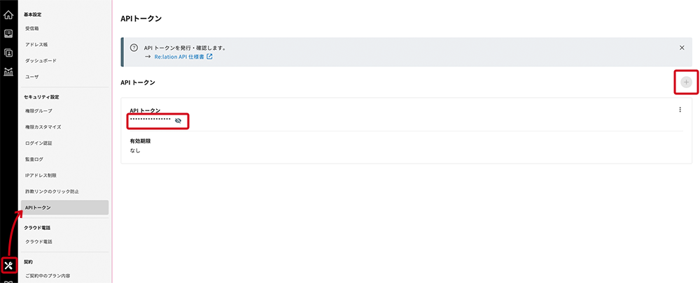
Task: Open the address book contacts icon
Action: click(x=8, y=52)
